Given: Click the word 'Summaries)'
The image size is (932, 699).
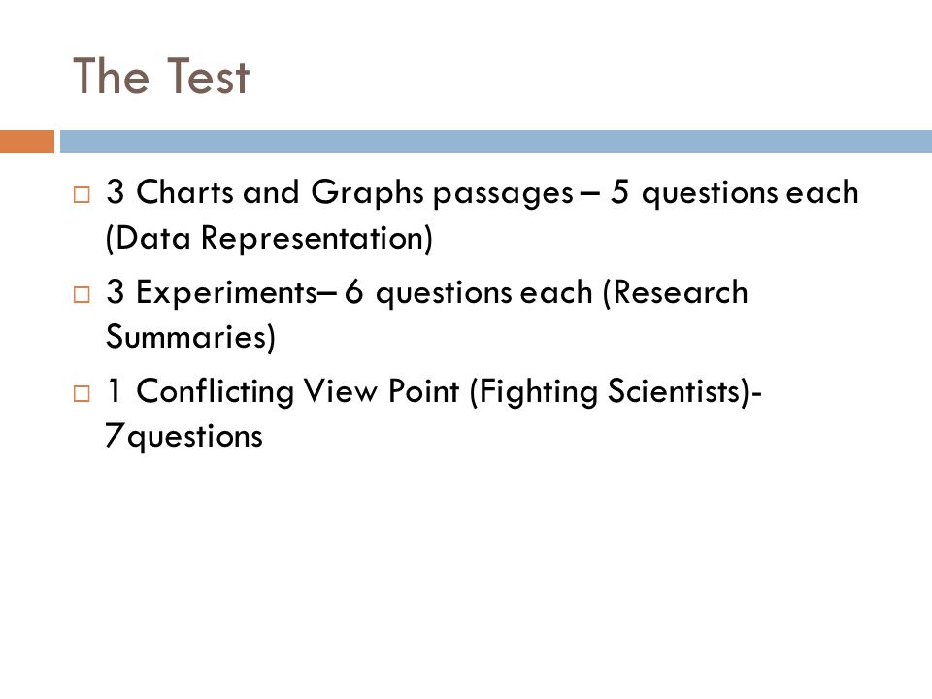Looking at the screenshot, I should point(191,337).
